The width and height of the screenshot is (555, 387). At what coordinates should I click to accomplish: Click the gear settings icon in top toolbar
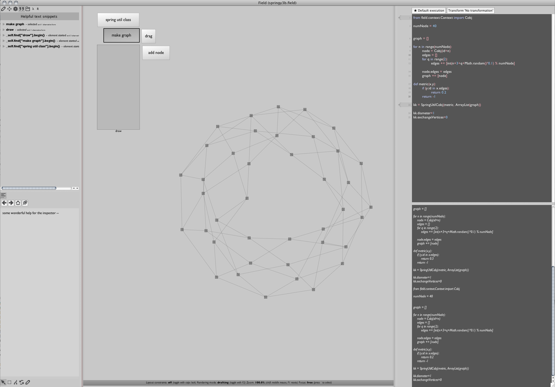pyautogui.click(x=16, y=9)
